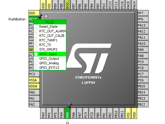Select pin PC7
Screen dimensions: 165x124
[143, 74]
